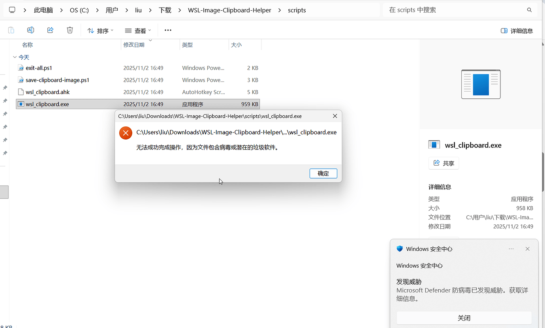Expand the chevron after WSL-Image-Clipboard-Helper breadcrumb

click(280, 10)
